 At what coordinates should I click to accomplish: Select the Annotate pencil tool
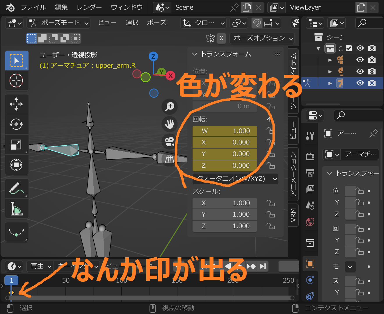click(17, 188)
